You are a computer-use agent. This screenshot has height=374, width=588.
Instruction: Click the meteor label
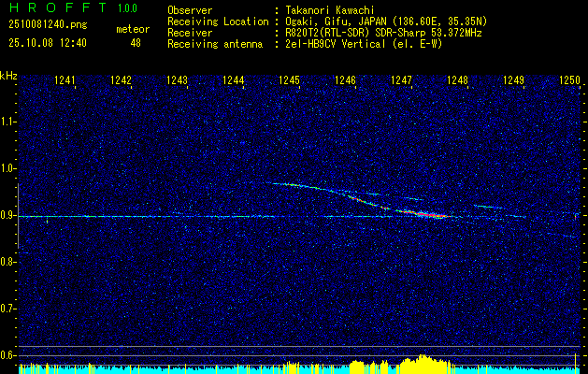(x=133, y=29)
